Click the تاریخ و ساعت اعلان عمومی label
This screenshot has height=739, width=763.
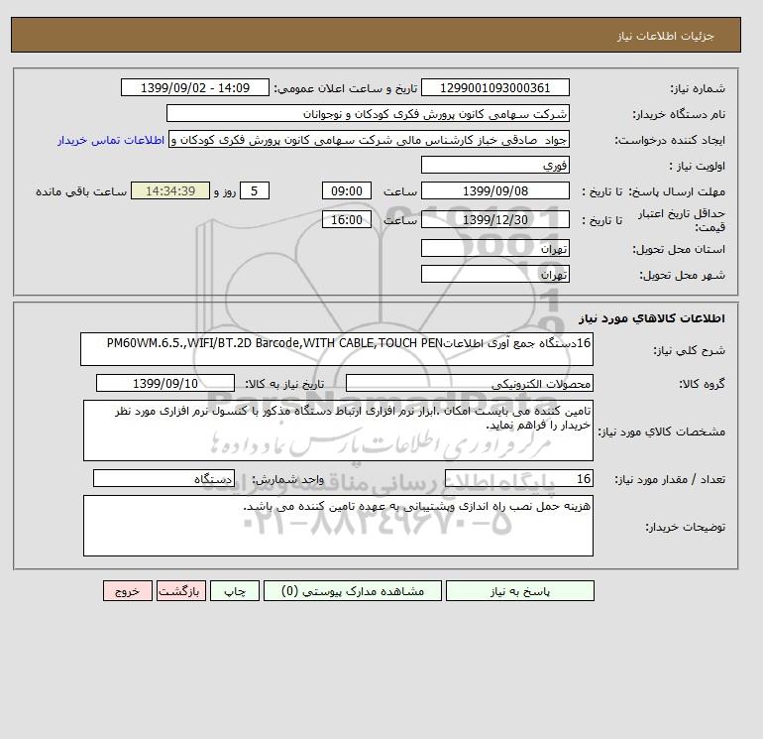[346, 88]
